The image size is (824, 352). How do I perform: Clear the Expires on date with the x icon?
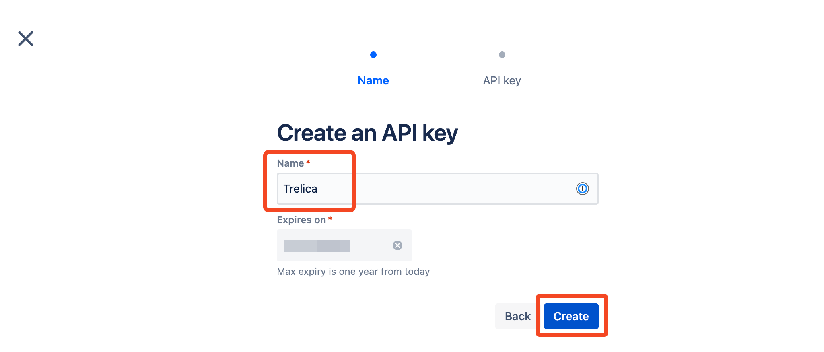point(398,245)
